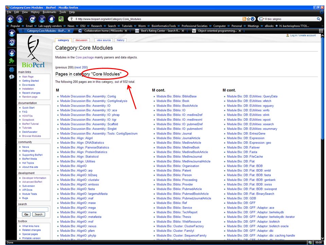Open the wiki discussion tab
Screen dimensions: 326x245
tap(81, 40)
